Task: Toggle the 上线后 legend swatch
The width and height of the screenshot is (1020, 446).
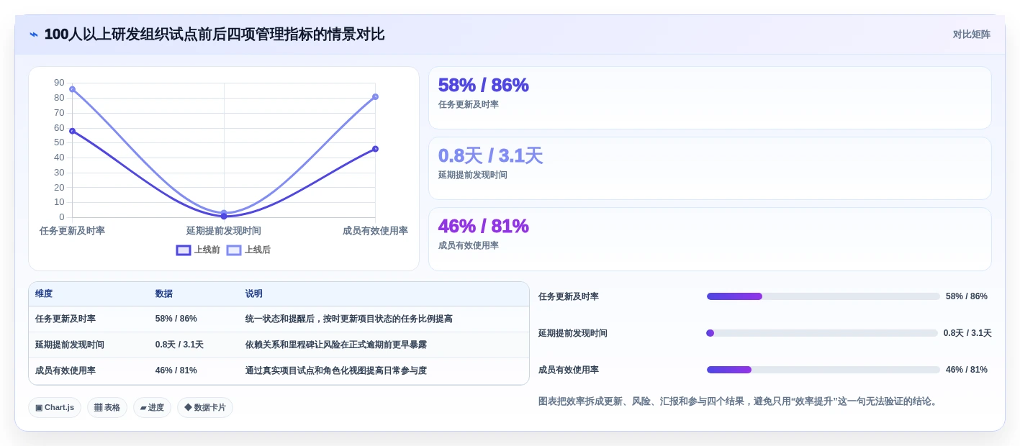Action: [234, 250]
